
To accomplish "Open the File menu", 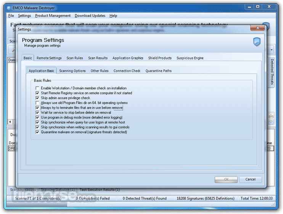I will (x=11, y=16).
